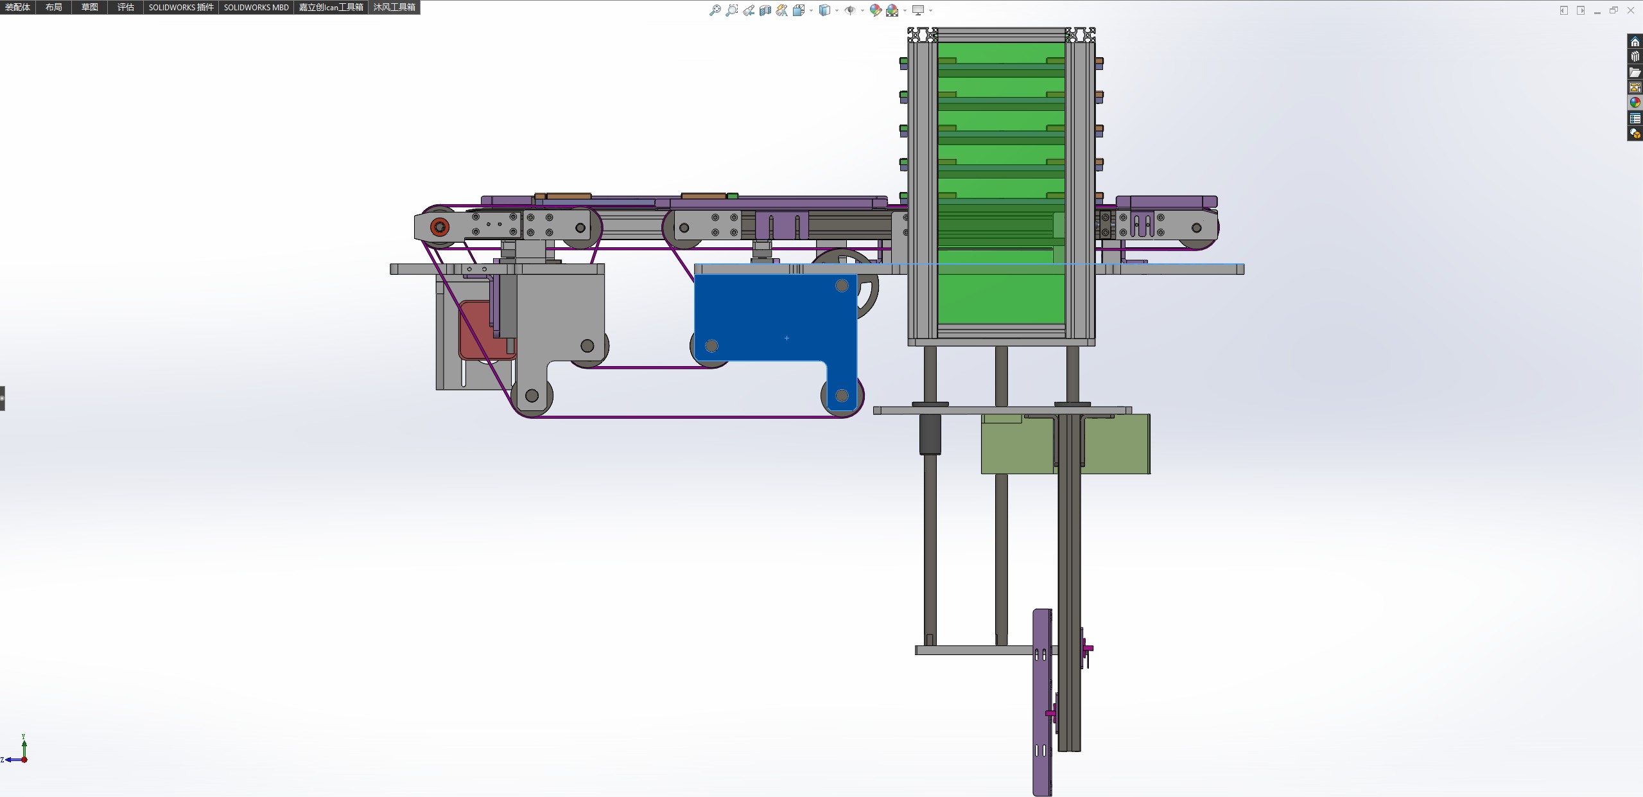Open the View Palette task pane icon
The image size is (1643, 797).
(x=1635, y=87)
